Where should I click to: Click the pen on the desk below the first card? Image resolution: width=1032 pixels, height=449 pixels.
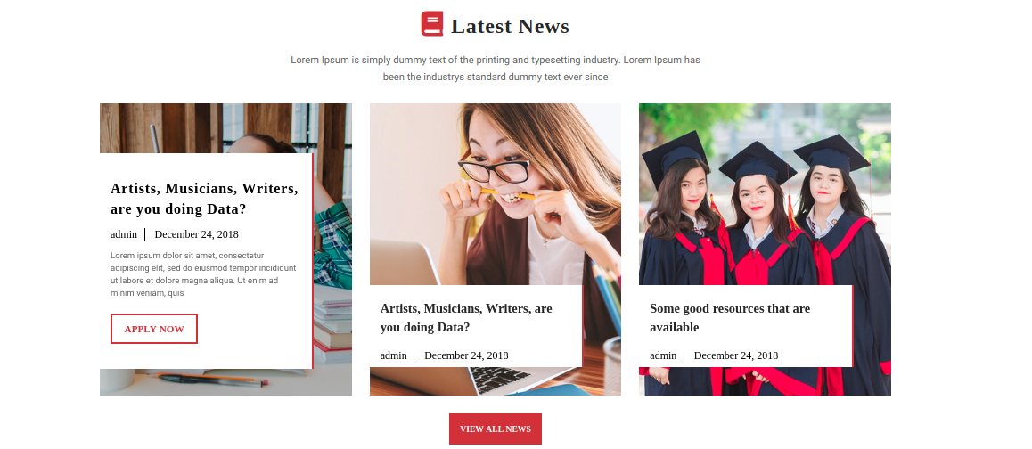[213, 380]
